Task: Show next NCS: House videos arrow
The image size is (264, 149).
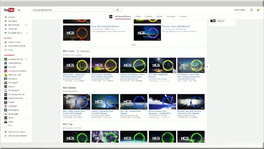Action: click(x=207, y=67)
